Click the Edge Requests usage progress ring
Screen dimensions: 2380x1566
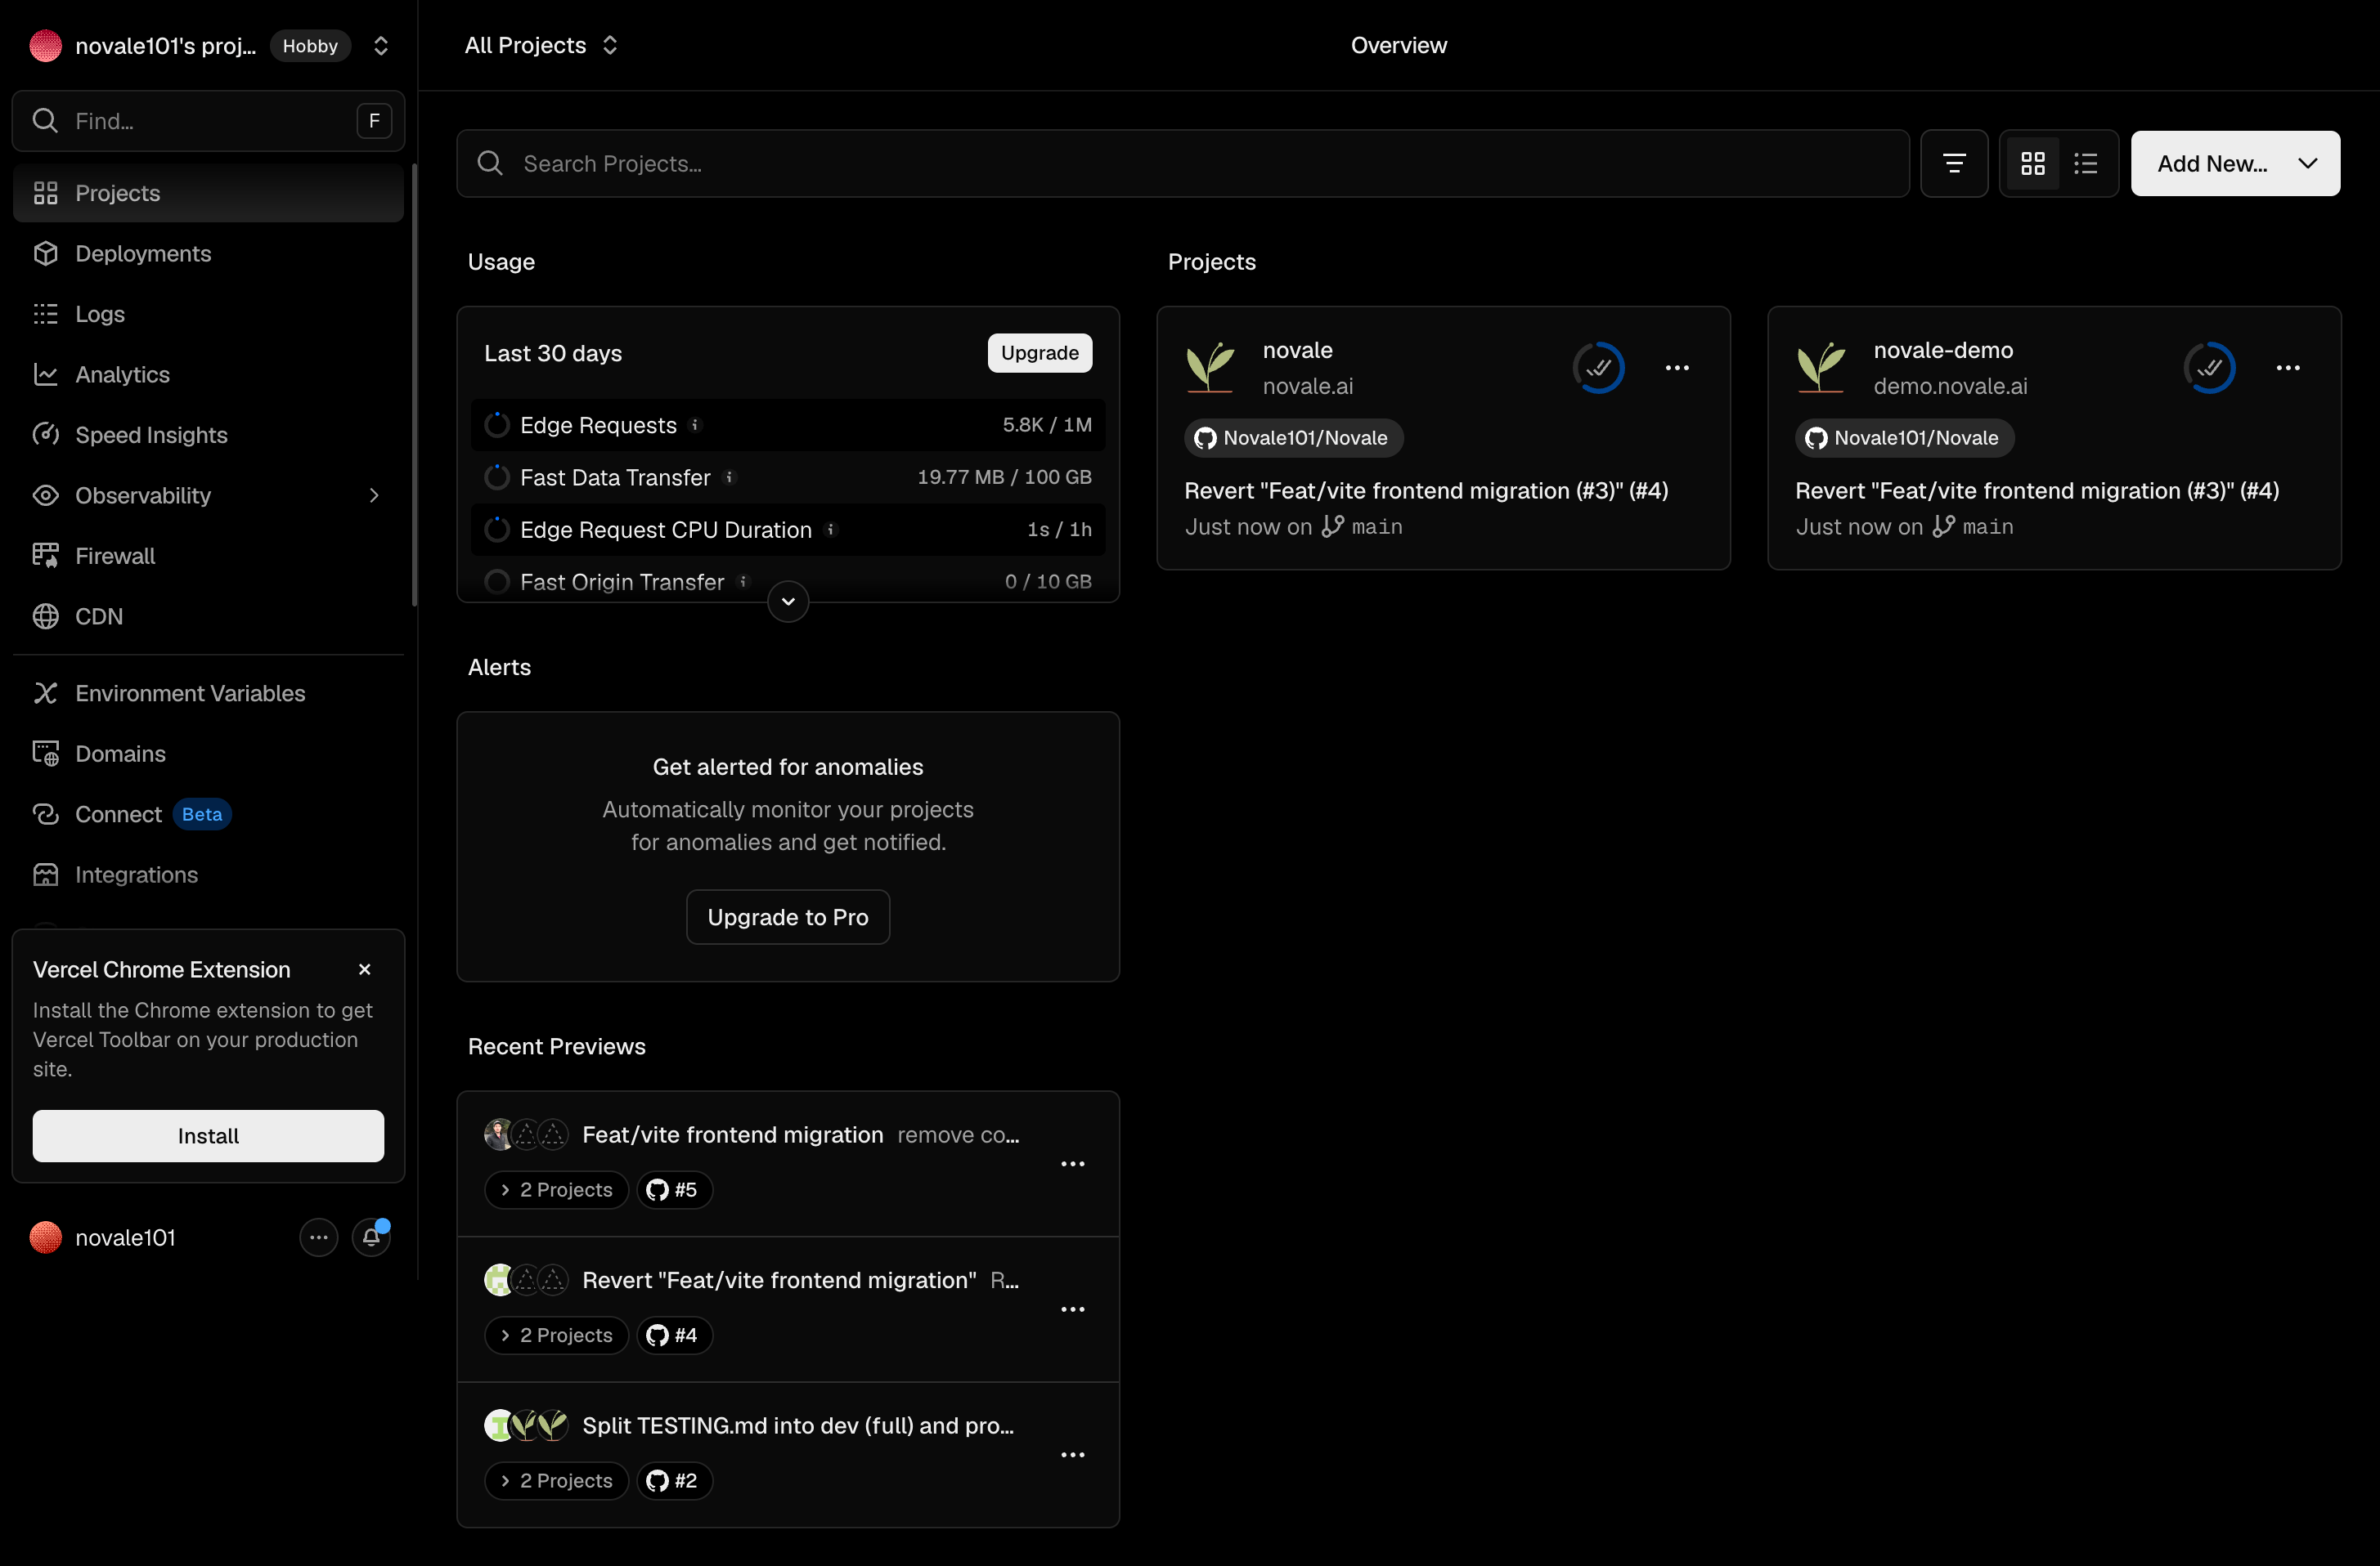[x=497, y=425]
